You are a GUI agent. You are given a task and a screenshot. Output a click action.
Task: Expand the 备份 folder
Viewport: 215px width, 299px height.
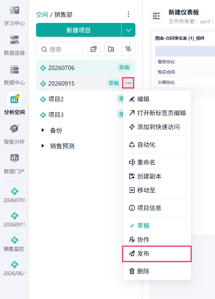(x=43, y=130)
